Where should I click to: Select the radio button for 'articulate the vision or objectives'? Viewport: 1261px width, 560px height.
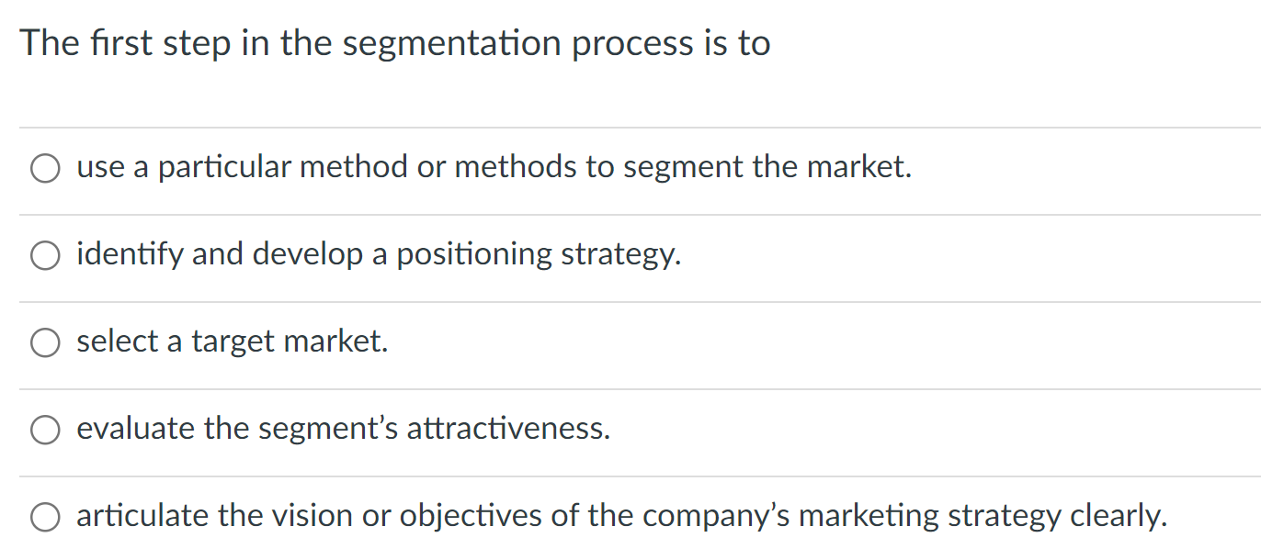pyautogui.click(x=44, y=516)
